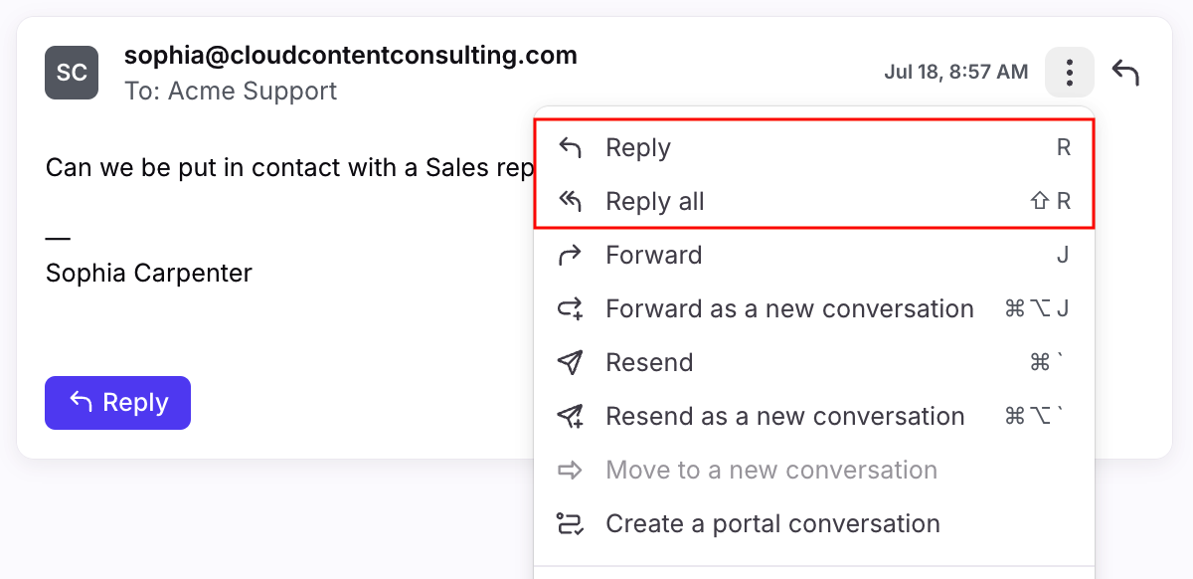Click the Forward as new conversation icon
1193x579 pixels.
(570, 309)
